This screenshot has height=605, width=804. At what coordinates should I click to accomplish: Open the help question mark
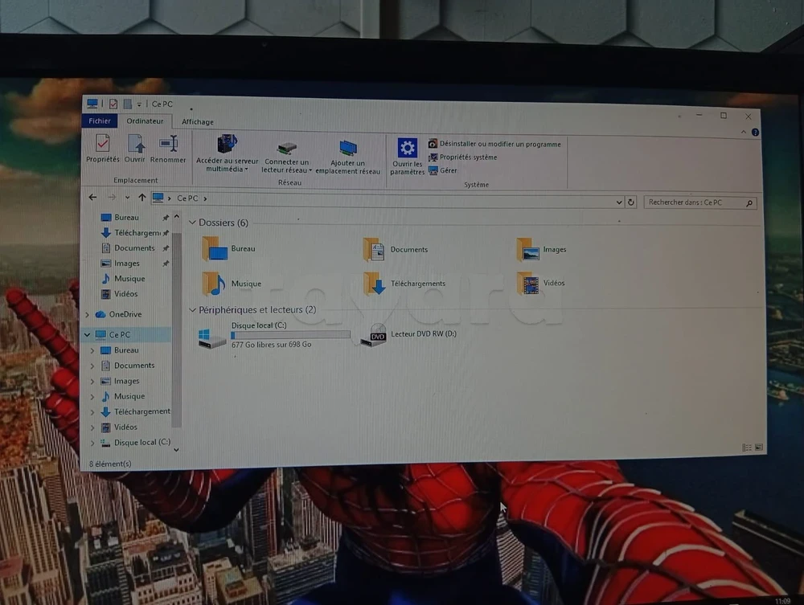pyautogui.click(x=755, y=132)
